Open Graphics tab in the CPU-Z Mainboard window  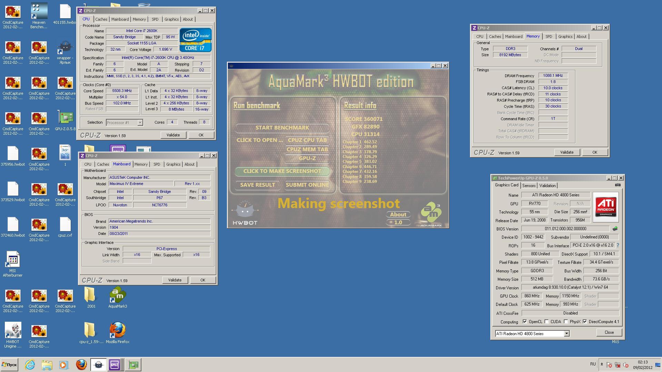[173, 164]
